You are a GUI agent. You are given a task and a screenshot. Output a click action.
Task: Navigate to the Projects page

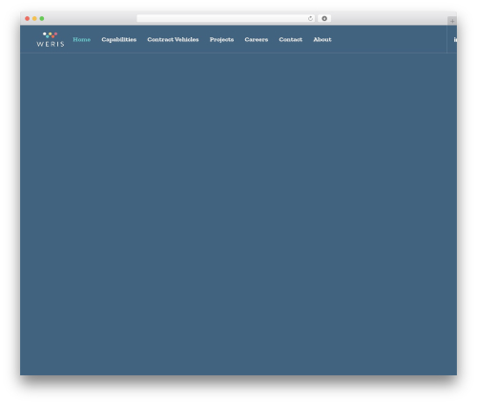[221, 40]
